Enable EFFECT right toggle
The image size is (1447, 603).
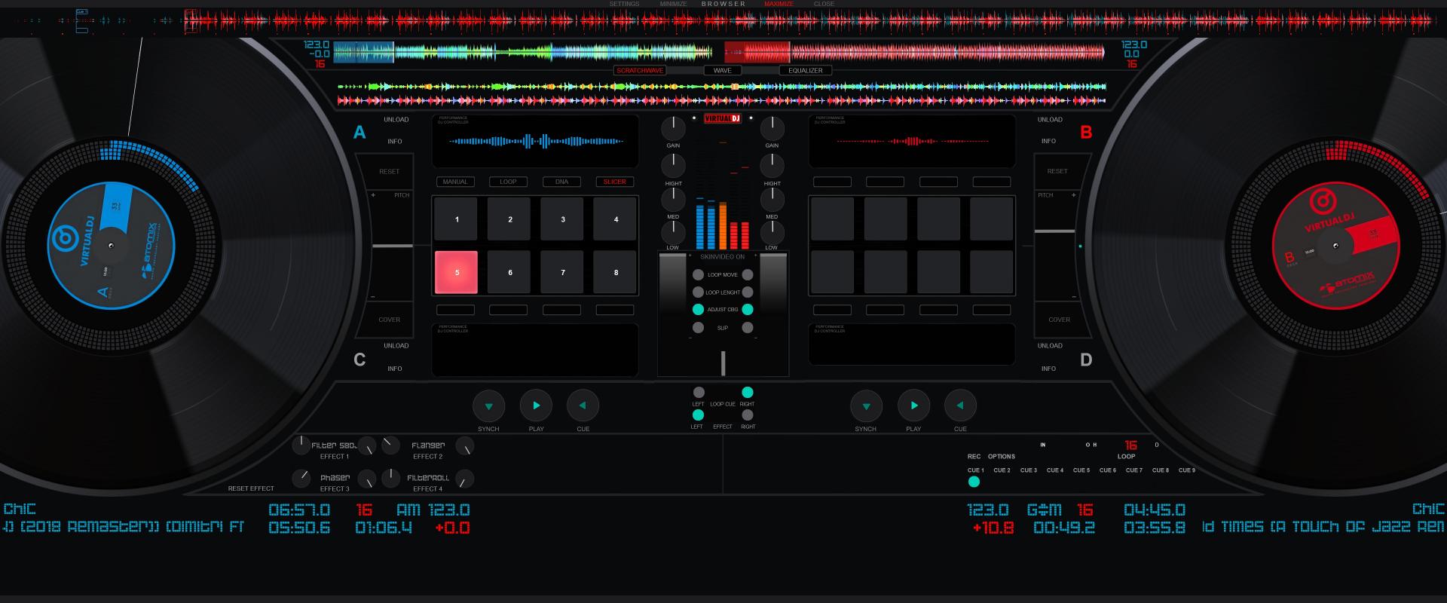coord(748,415)
